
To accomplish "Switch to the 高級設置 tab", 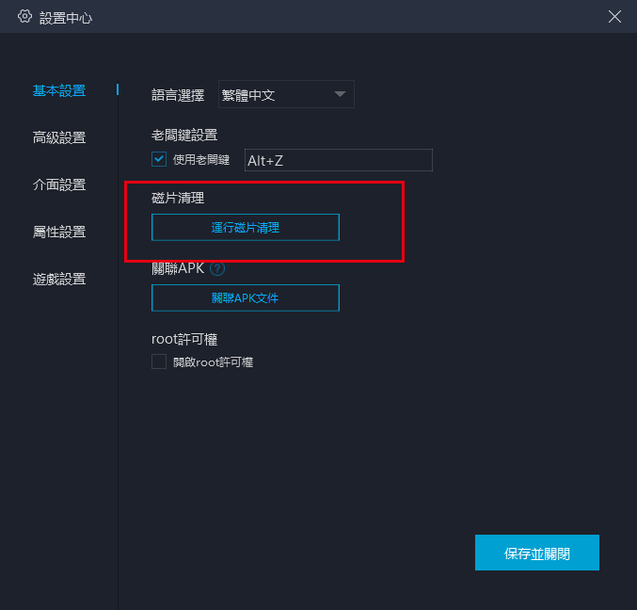I will (x=59, y=137).
